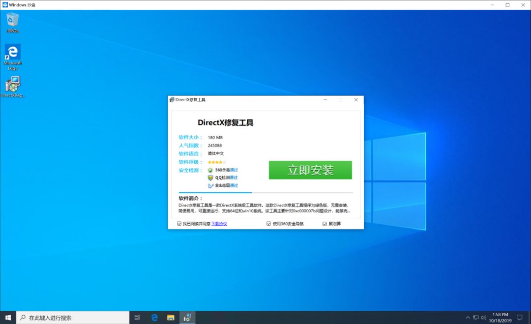
Task: Open the 回收站 Recycle Bin
Action: [12, 20]
